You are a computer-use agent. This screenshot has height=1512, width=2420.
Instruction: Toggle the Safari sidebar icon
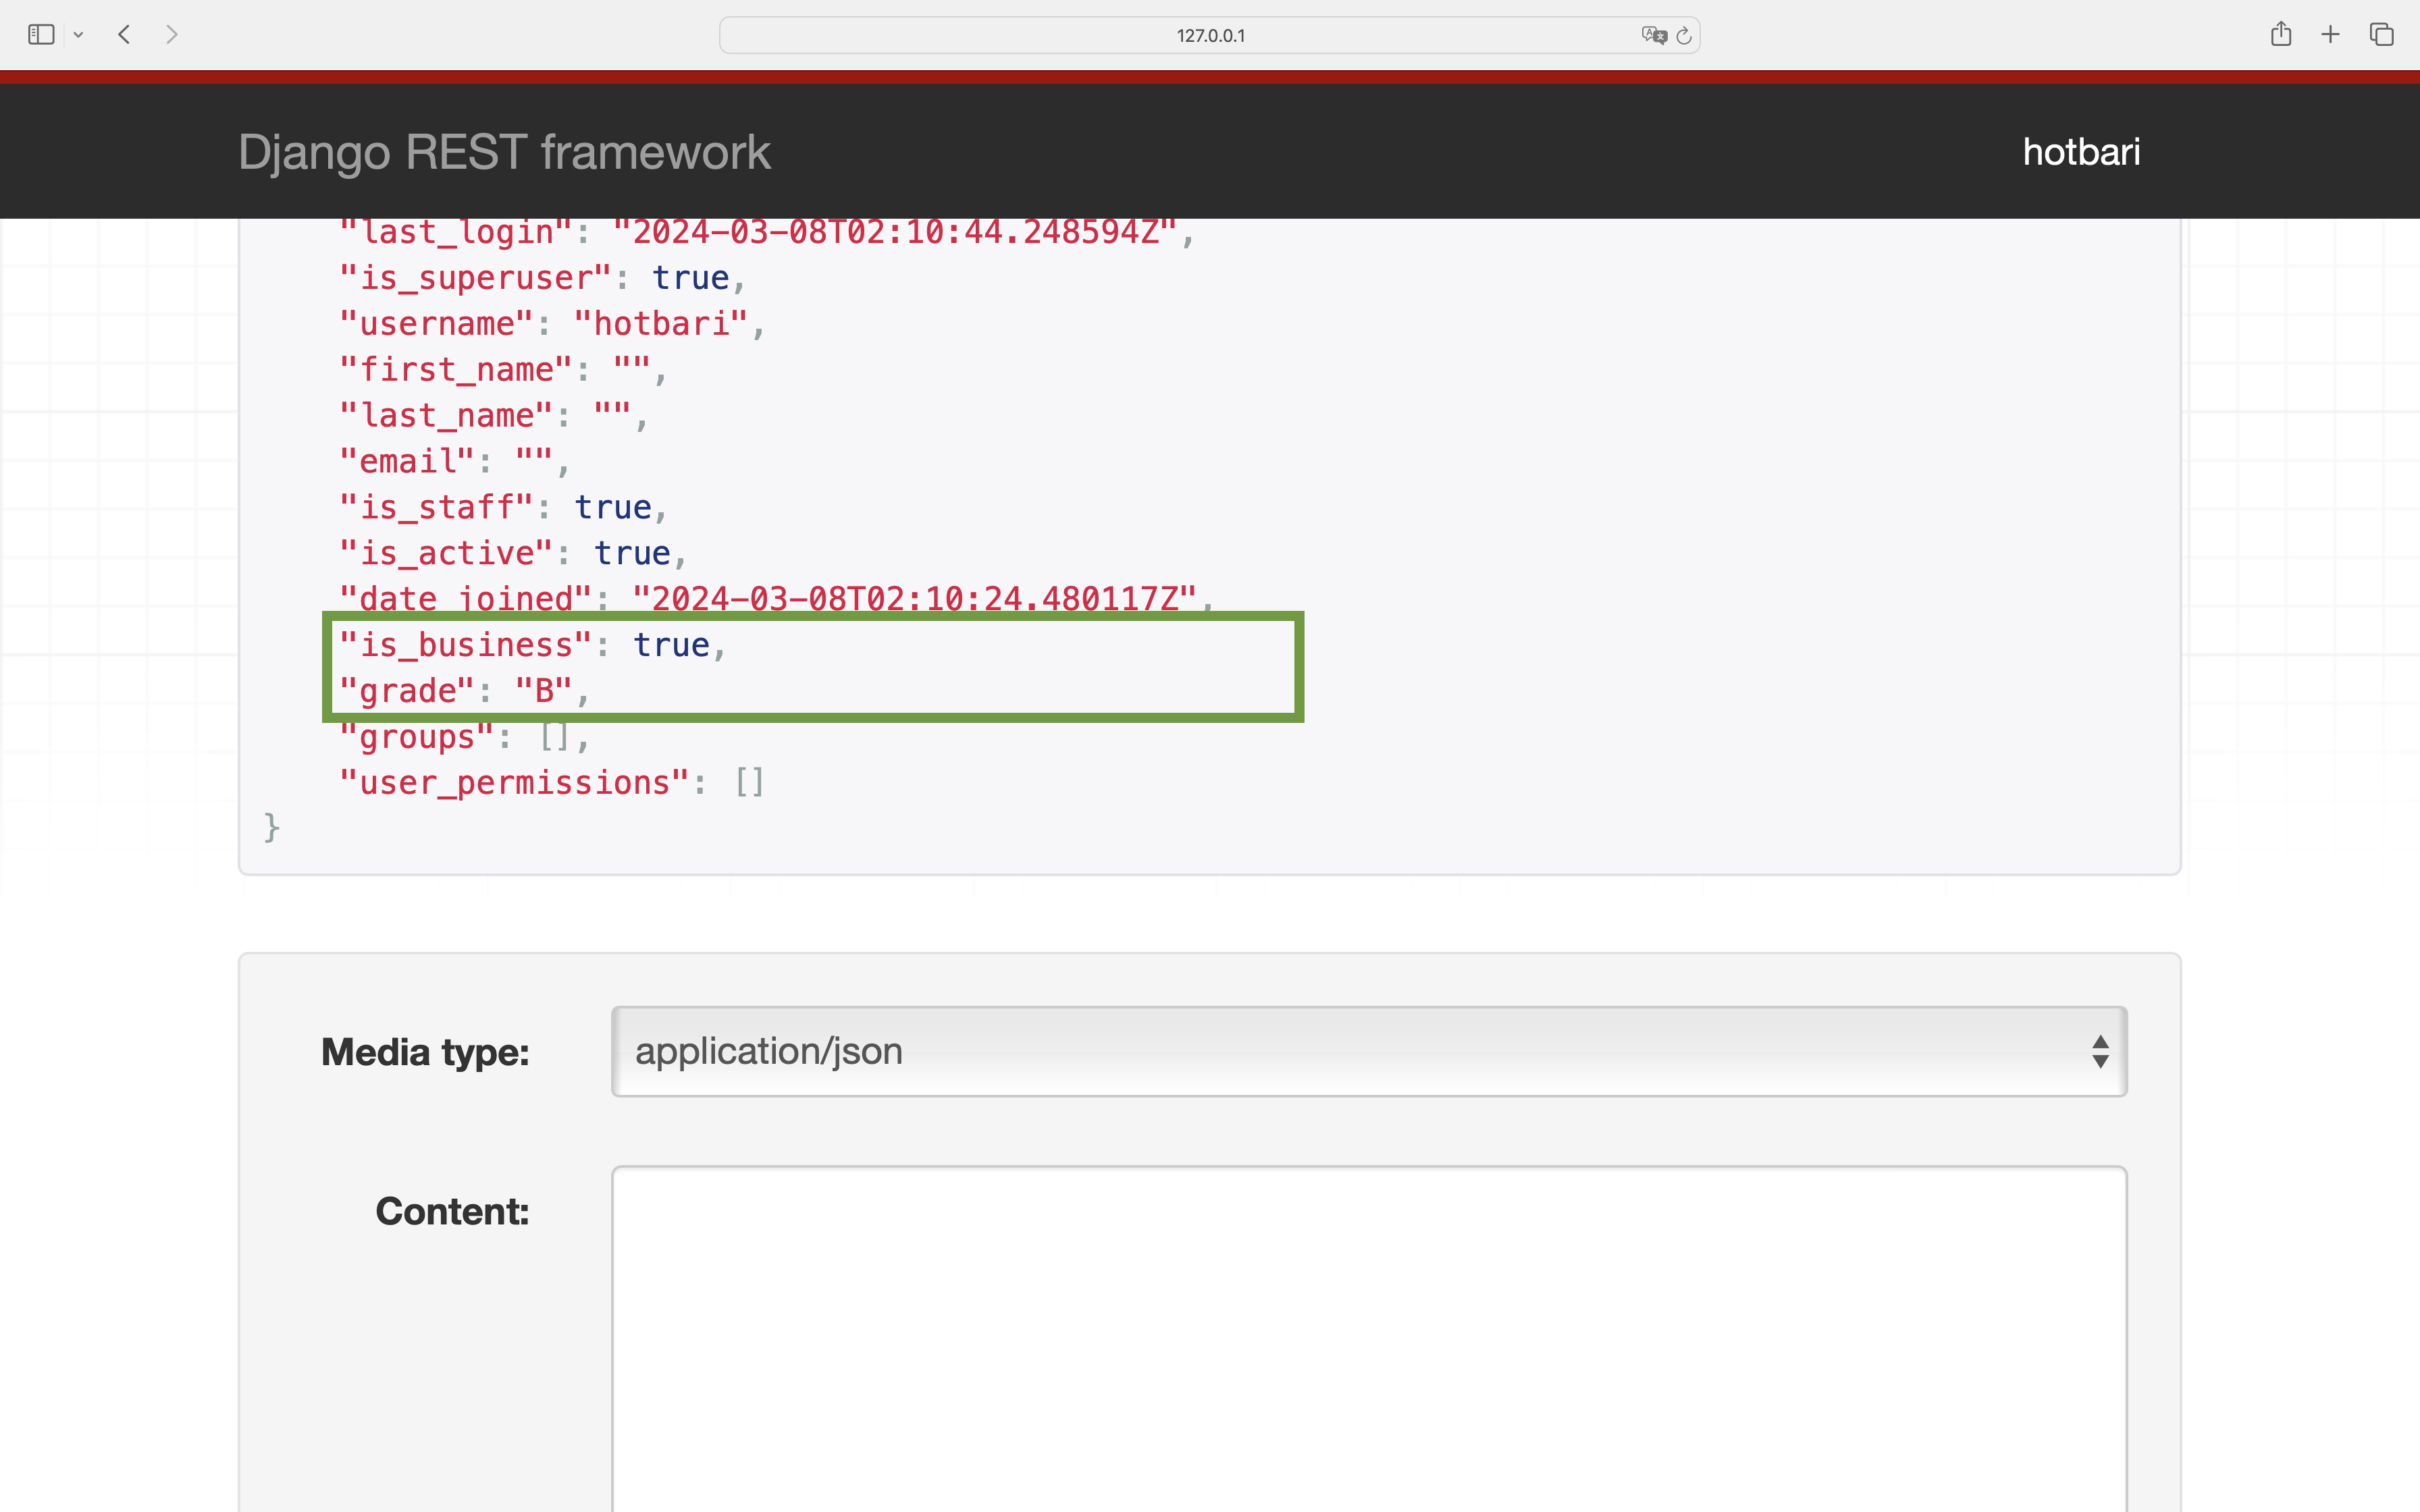tap(41, 35)
